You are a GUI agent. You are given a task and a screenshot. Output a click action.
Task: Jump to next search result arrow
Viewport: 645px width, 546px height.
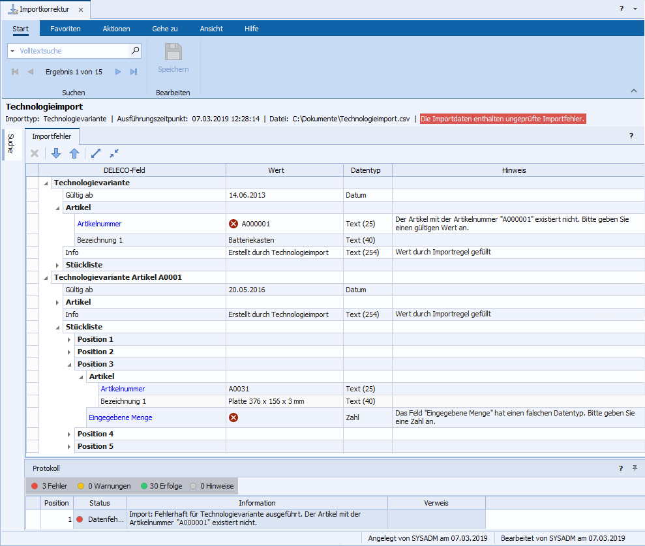[118, 72]
